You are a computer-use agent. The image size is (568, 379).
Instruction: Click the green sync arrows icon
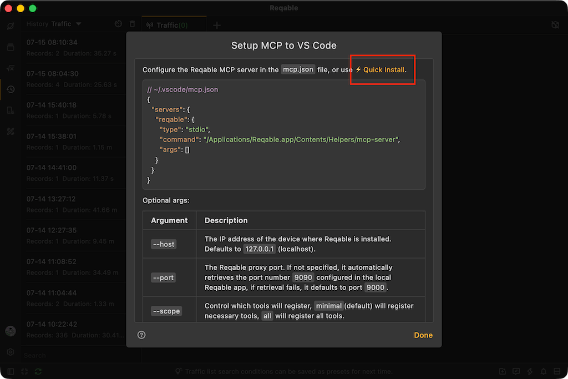click(38, 371)
